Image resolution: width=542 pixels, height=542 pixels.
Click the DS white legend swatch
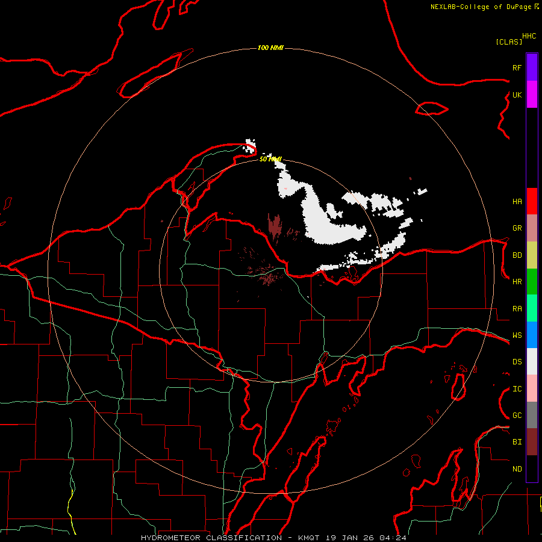pos(532,361)
